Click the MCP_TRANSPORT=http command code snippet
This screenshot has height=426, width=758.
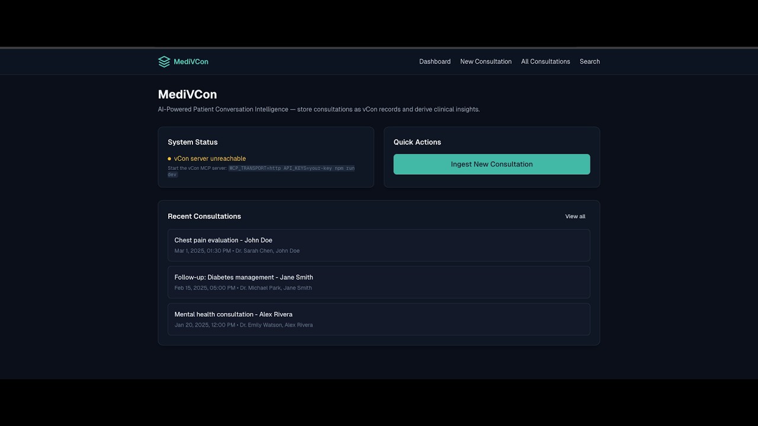[261, 171]
